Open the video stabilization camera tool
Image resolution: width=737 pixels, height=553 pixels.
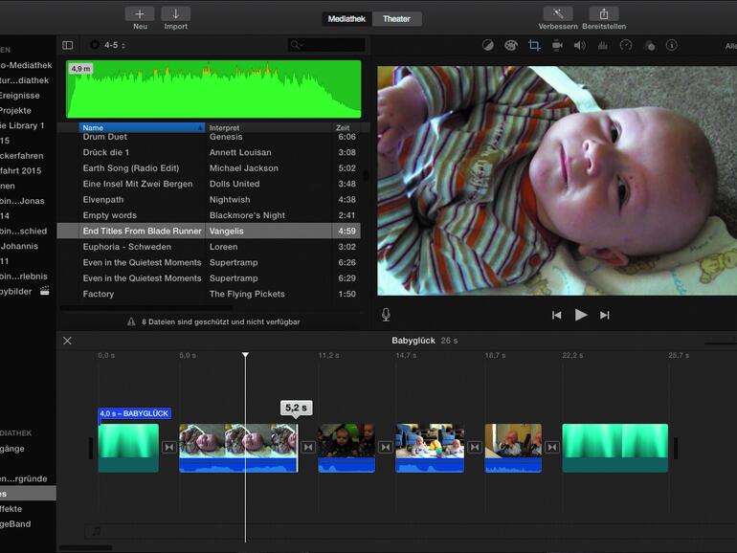pos(557,45)
